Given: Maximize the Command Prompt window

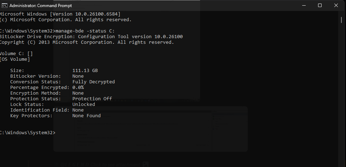Looking at the screenshot, I should click(320, 6).
